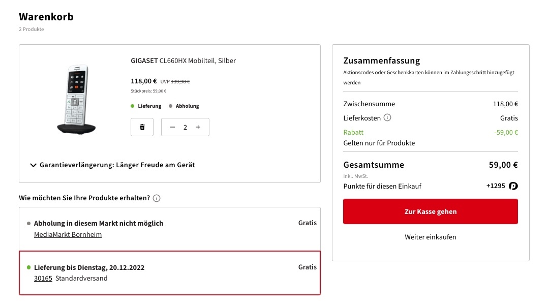Click the Gratis value beside Lieferkosten
This screenshot has width=549, height=306.
[509, 118]
